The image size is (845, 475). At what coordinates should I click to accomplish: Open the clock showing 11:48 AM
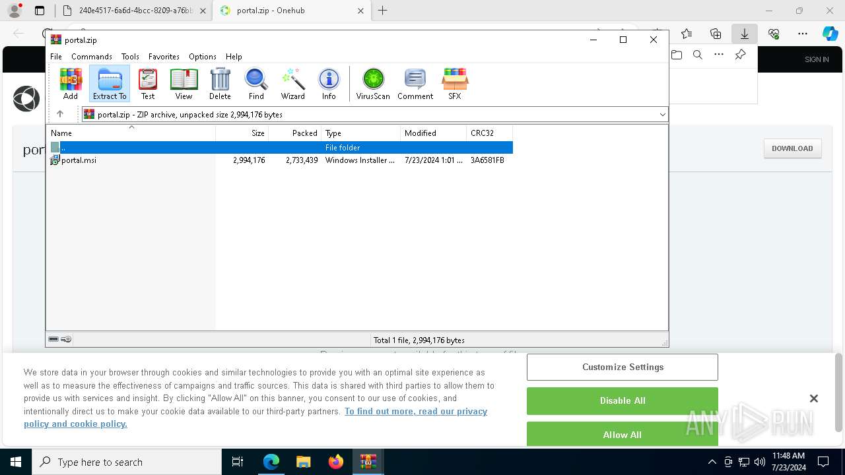coord(788,462)
